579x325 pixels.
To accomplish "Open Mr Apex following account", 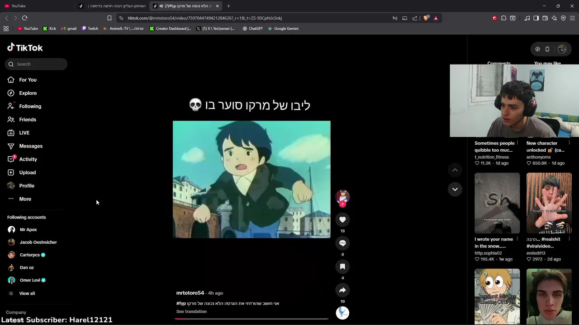I will 28,230.
